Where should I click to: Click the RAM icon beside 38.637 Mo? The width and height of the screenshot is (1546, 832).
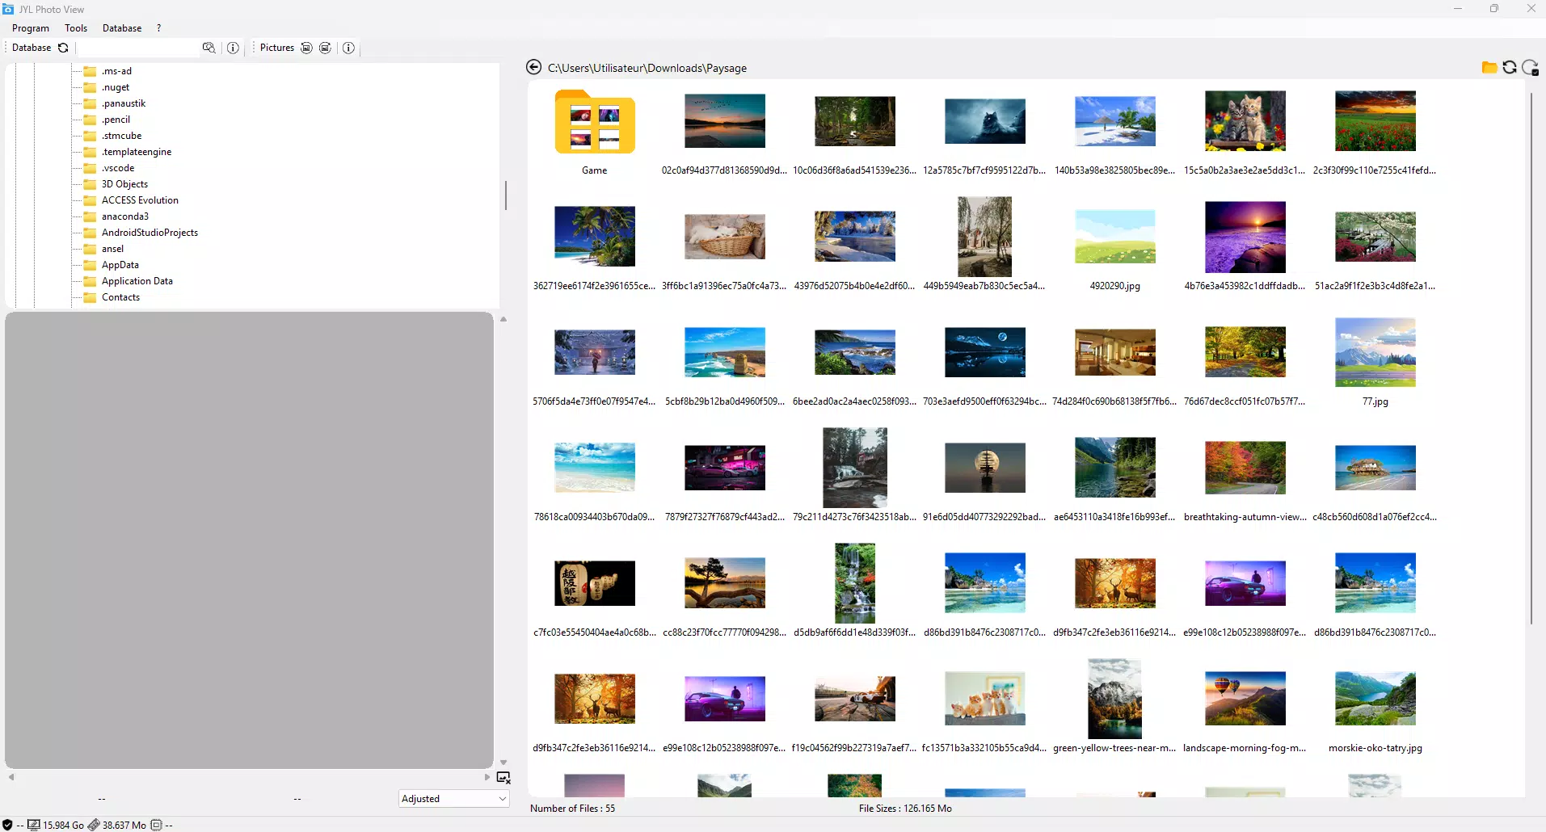(94, 825)
